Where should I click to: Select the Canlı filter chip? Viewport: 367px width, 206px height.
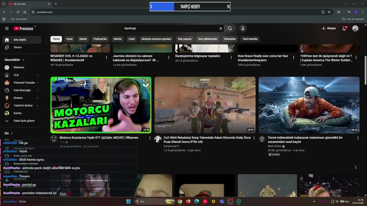[x=132, y=39]
